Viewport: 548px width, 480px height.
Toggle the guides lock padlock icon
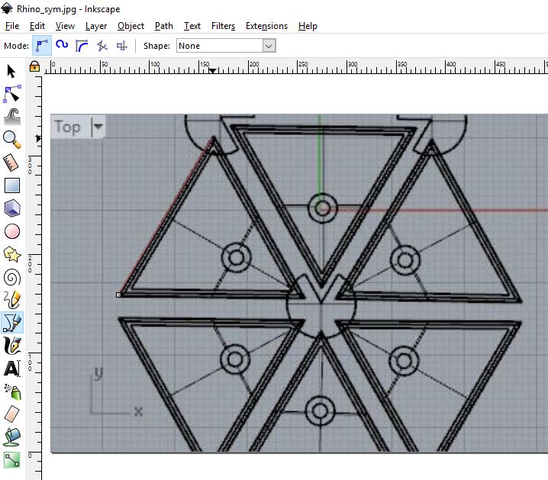pos(34,66)
